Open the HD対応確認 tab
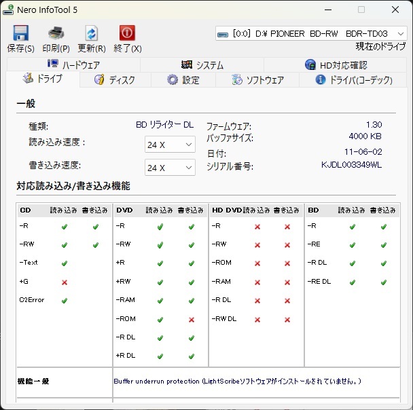 tap(336, 65)
